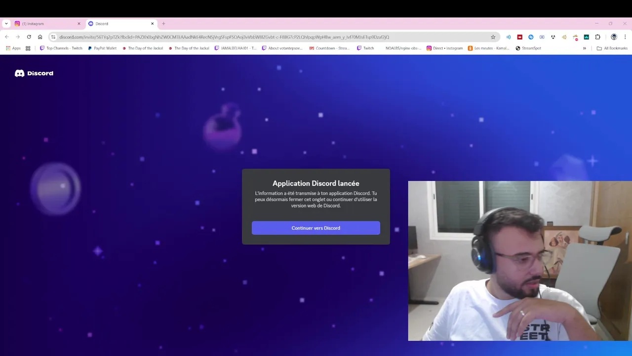Open the JAMALBELHAJ01 Twitch bookmark
This screenshot has height=356, width=632.
click(236, 48)
